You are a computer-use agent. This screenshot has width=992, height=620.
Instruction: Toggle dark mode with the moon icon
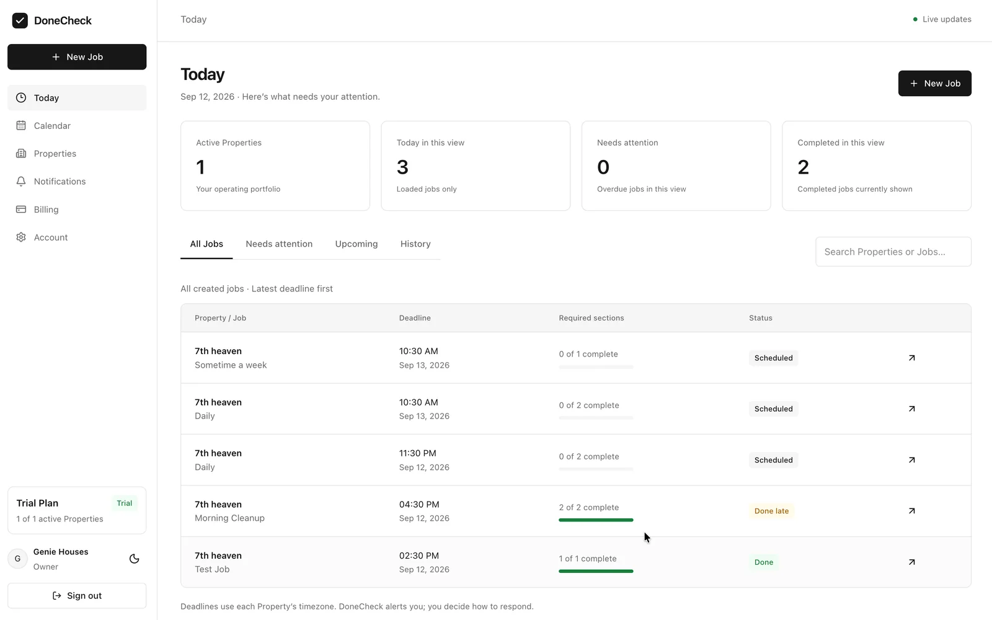click(x=134, y=559)
